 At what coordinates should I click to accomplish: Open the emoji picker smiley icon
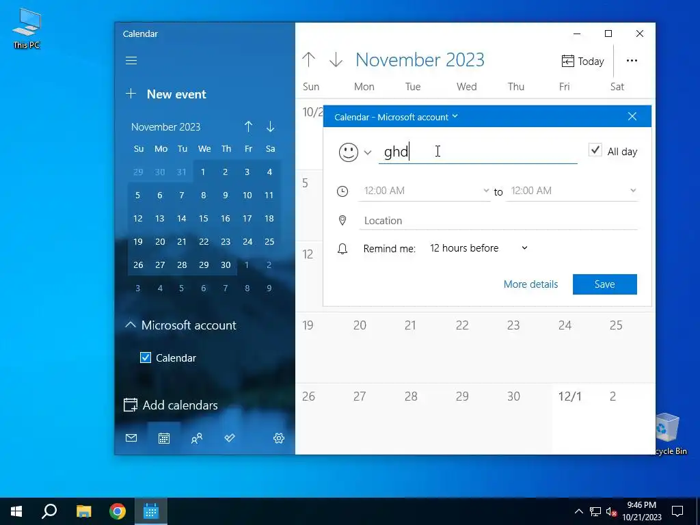point(348,152)
